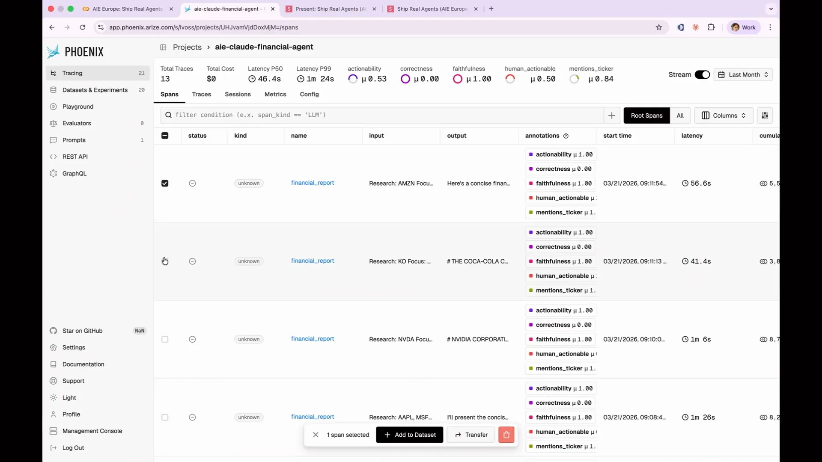Uncheck the AMZN row checkbox
Image resolution: width=822 pixels, height=462 pixels.
(165, 184)
